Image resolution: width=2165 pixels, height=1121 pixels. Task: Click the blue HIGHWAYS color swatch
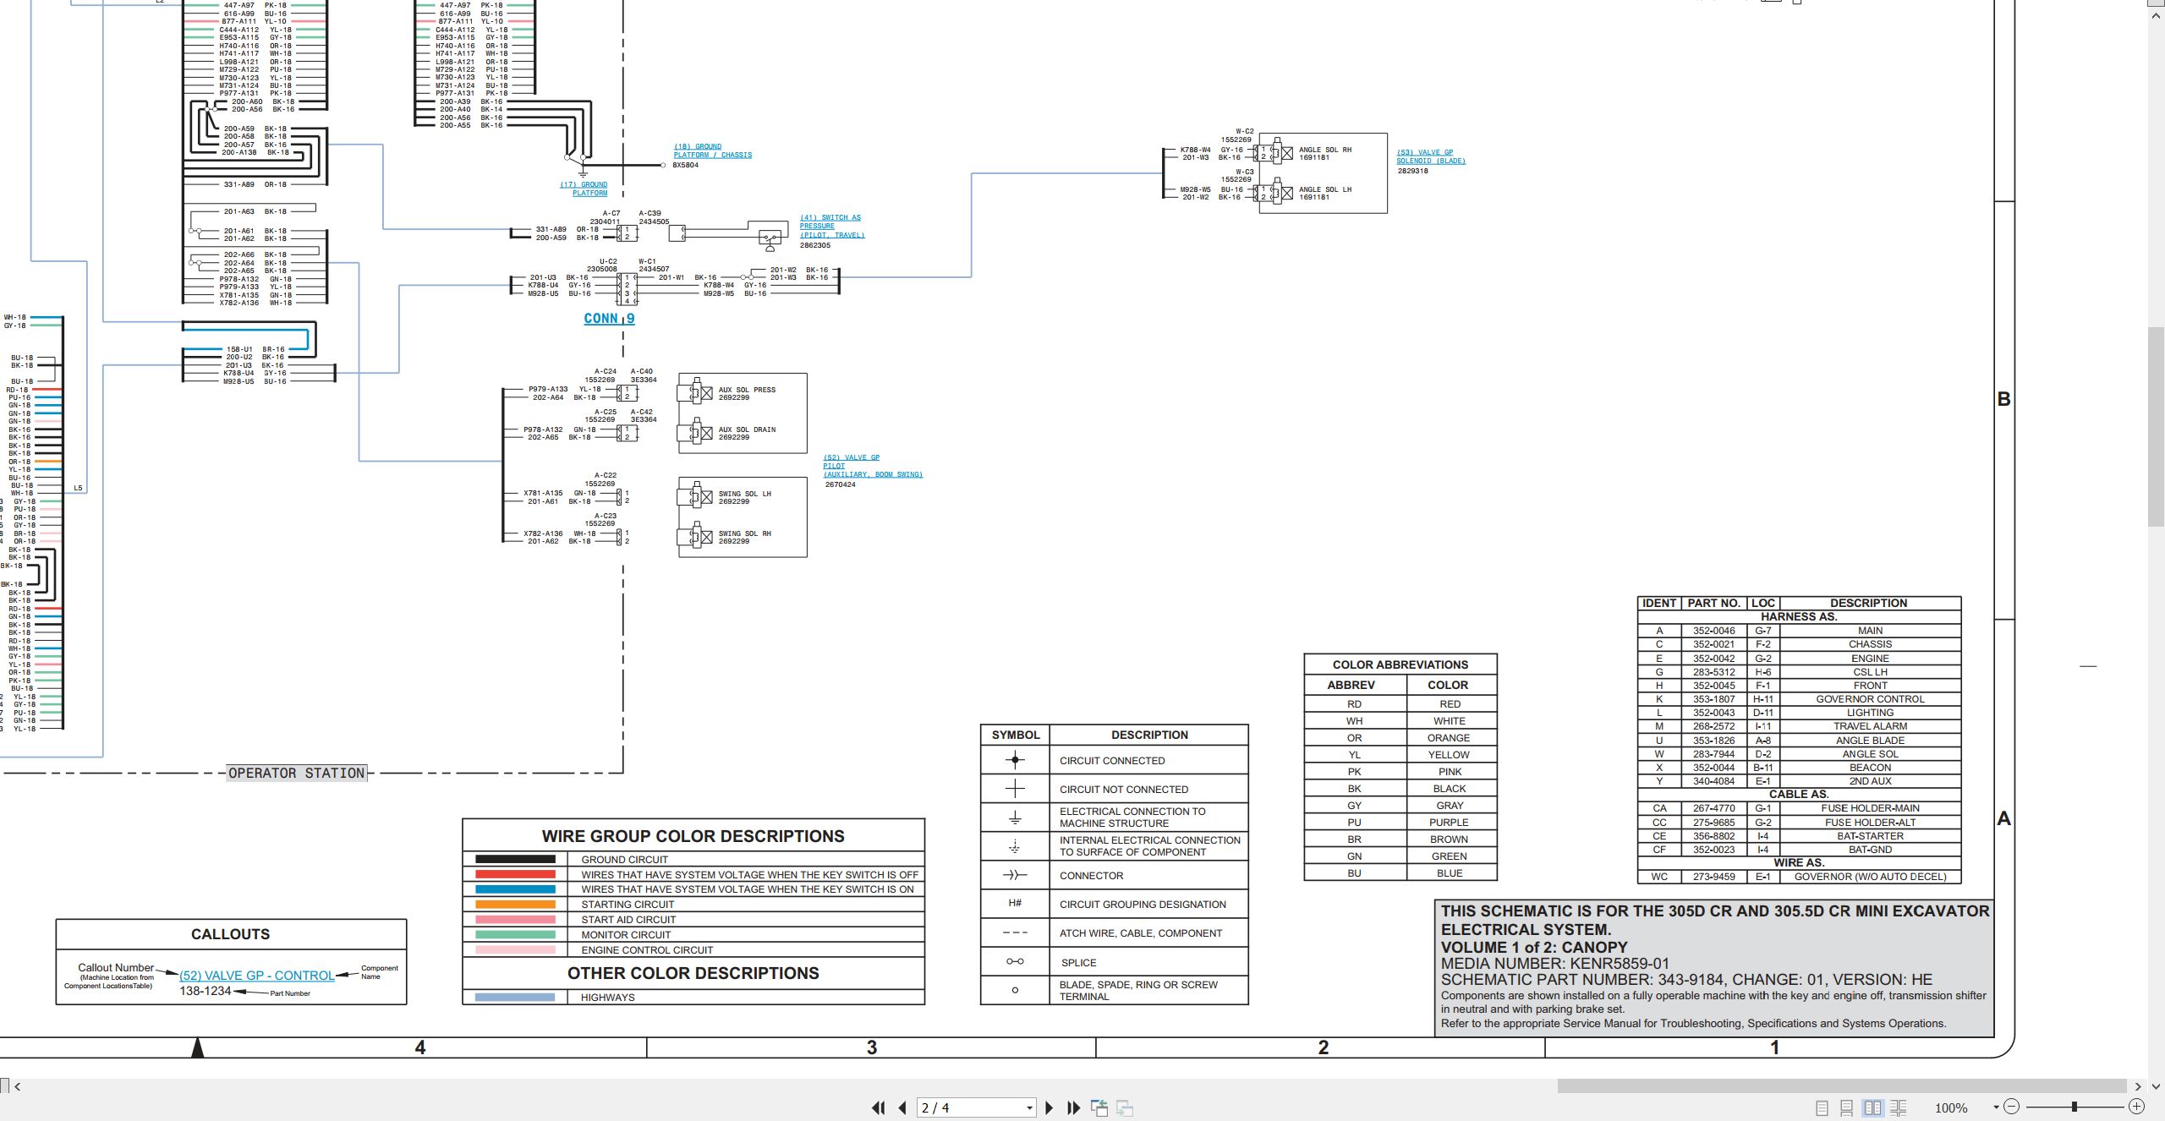515,998
